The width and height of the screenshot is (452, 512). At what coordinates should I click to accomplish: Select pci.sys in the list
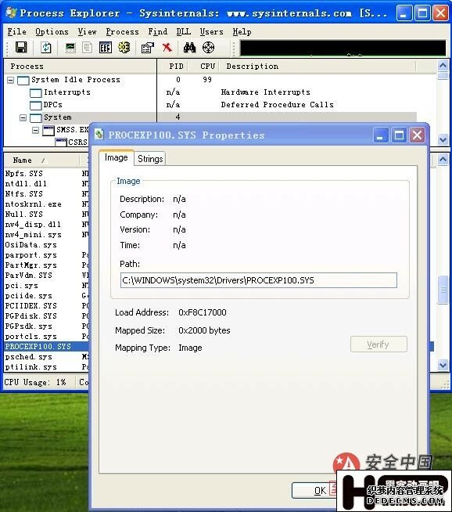(22, 286)
